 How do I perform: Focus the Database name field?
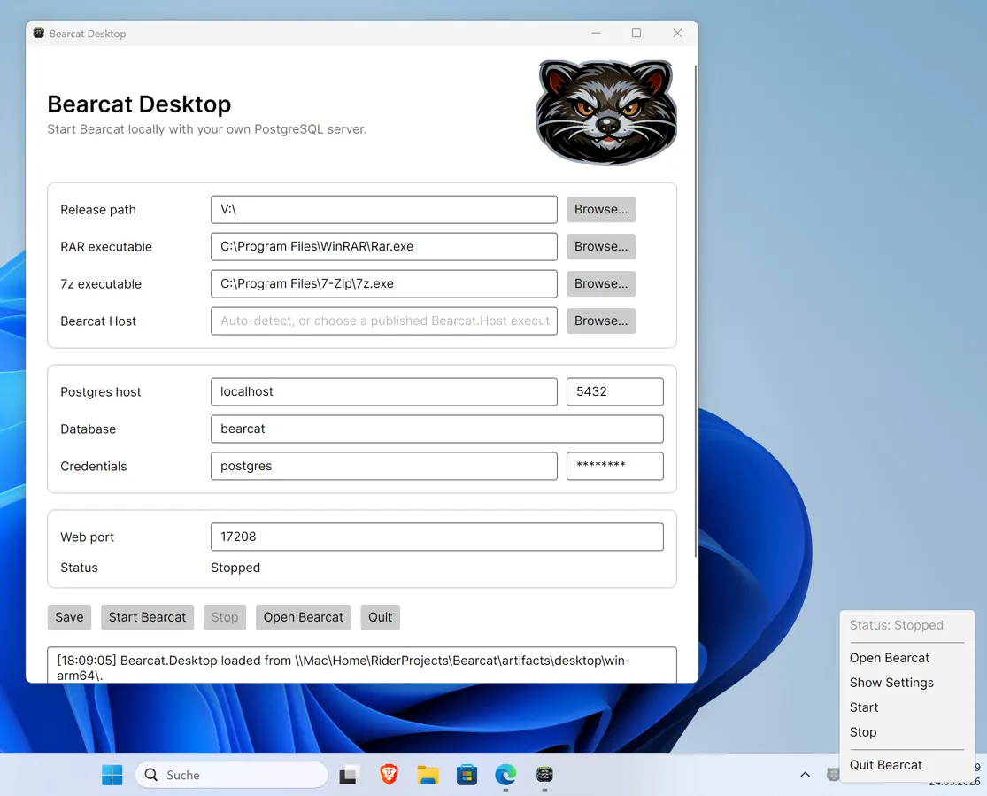tap(437, 429)
